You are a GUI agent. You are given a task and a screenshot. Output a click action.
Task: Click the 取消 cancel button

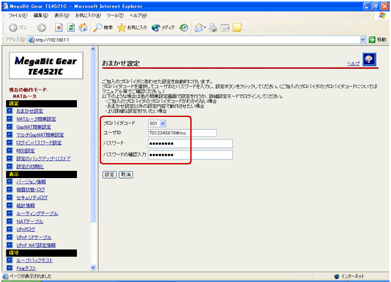coord(126,175)
